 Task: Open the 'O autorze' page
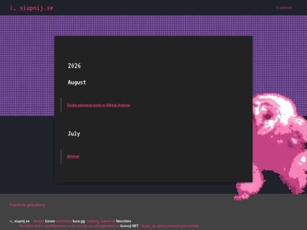[x=284, y=8]
